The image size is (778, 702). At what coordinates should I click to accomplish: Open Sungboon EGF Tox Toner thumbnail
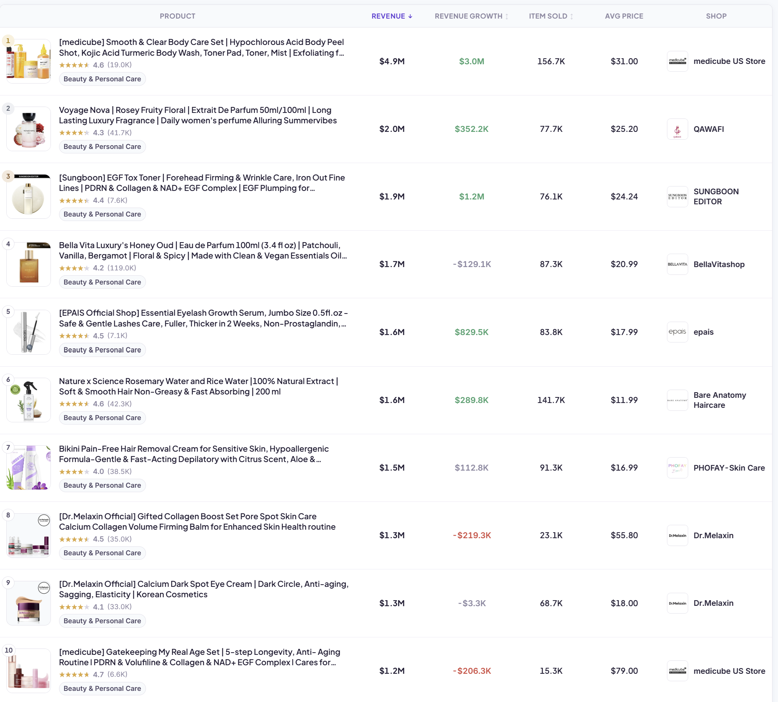[29, 196]
